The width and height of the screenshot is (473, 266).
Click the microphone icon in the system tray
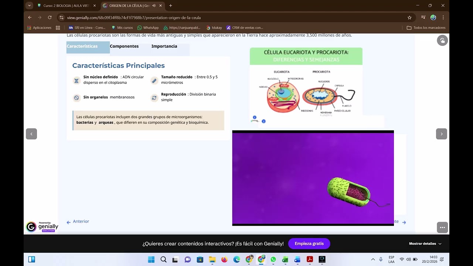381,259
